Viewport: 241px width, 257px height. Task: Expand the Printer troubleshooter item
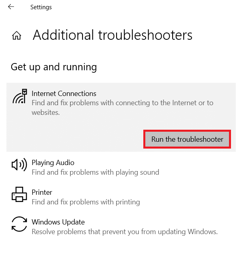(x=42, y=192)
